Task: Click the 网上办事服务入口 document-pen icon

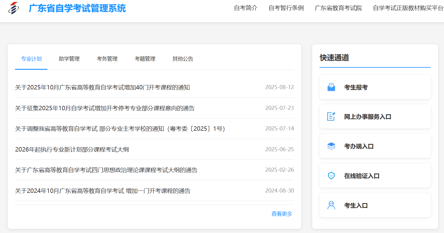Action: coord(331,116)
